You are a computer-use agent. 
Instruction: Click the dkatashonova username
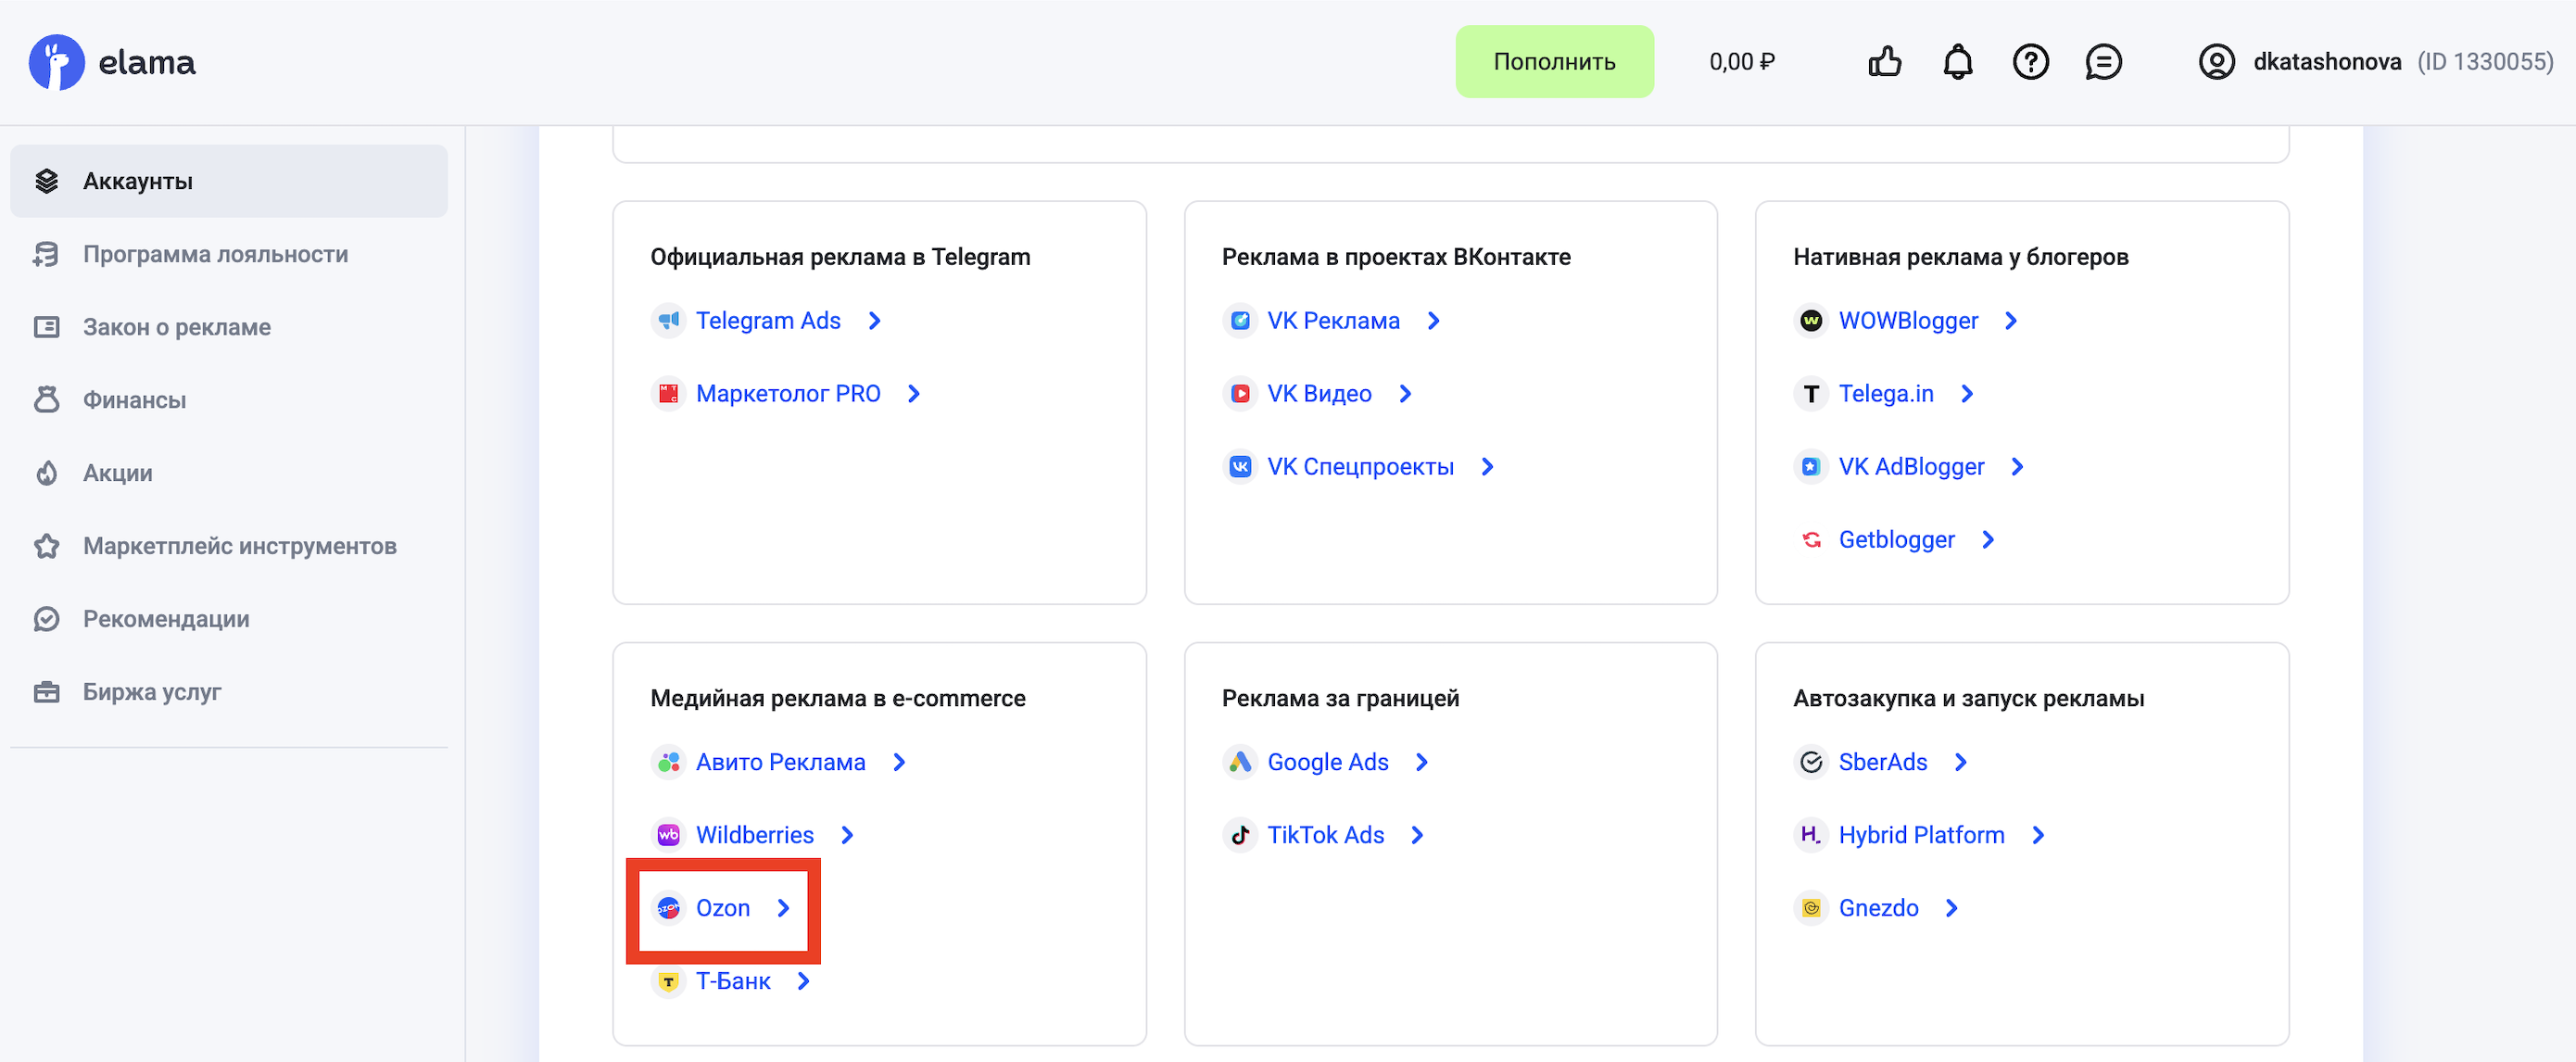[2327, 62]
